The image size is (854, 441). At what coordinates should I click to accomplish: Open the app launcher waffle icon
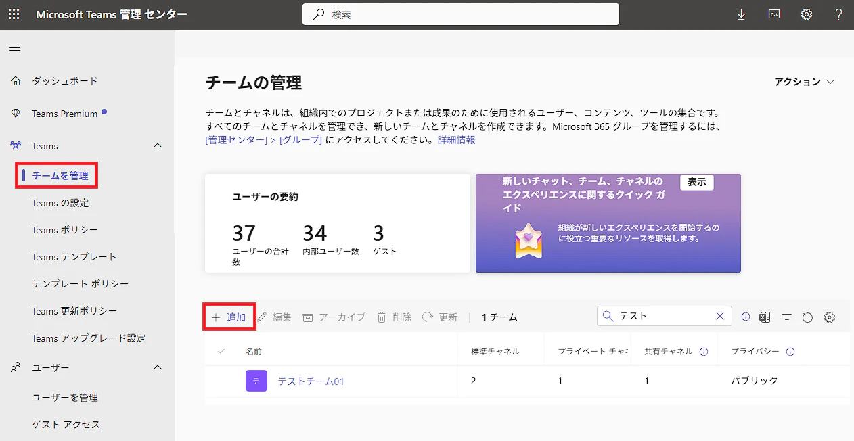[14, 14]
